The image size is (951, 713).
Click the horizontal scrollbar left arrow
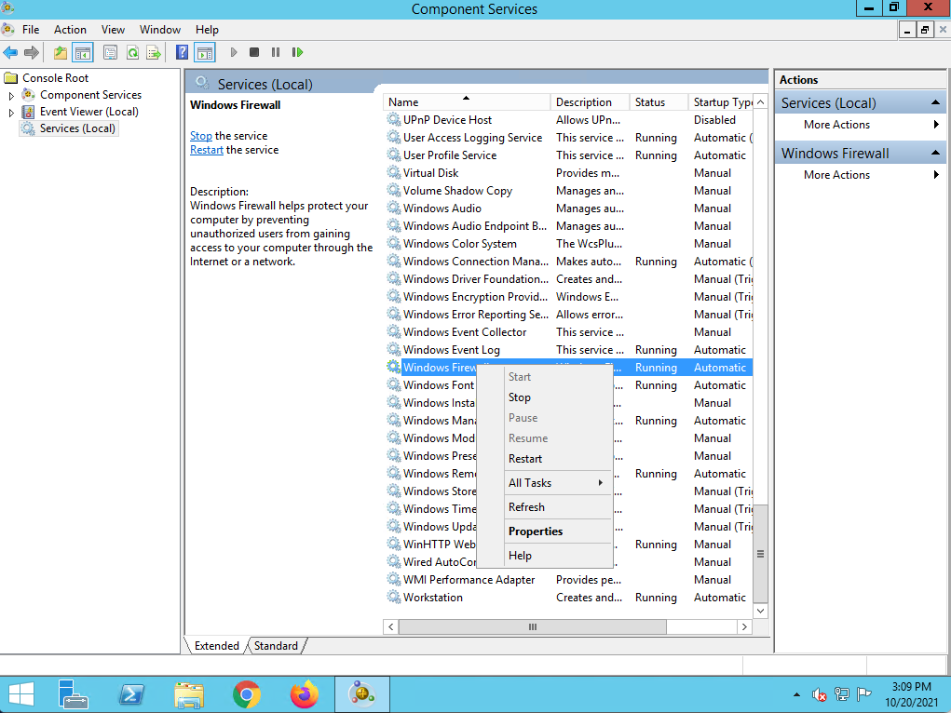coord(390,627)
